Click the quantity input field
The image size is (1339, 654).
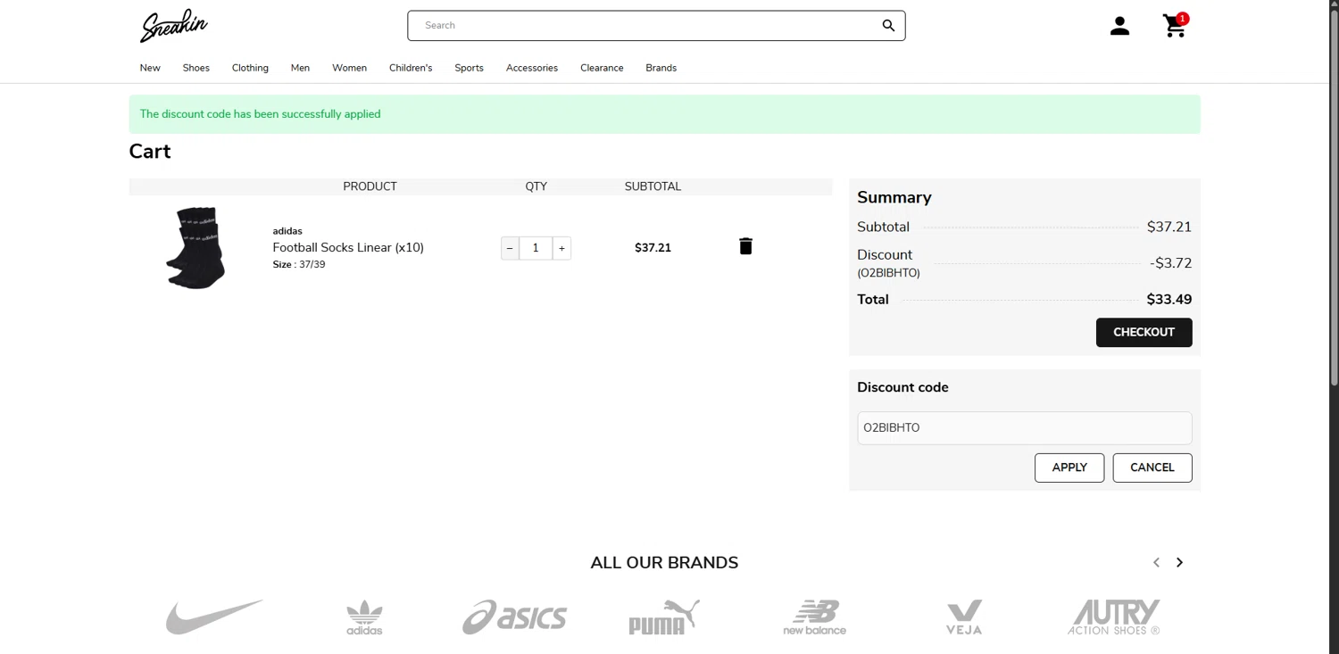536,248
